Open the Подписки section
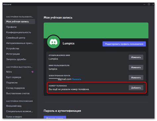Screen dimensions: 157x121 (12, 83)
